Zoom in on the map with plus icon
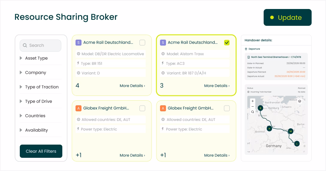This screenshot has height=171, width=326. (253, 101)
